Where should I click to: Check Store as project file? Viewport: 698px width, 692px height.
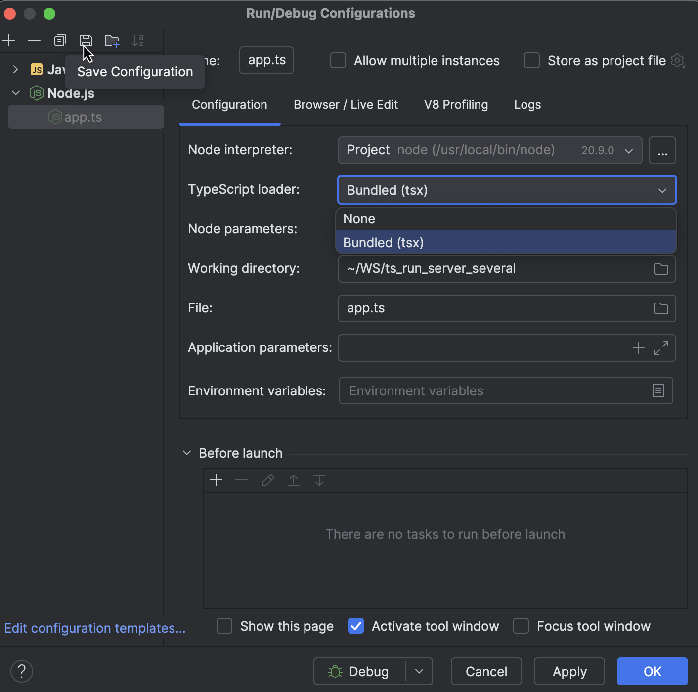click(531, 60)
